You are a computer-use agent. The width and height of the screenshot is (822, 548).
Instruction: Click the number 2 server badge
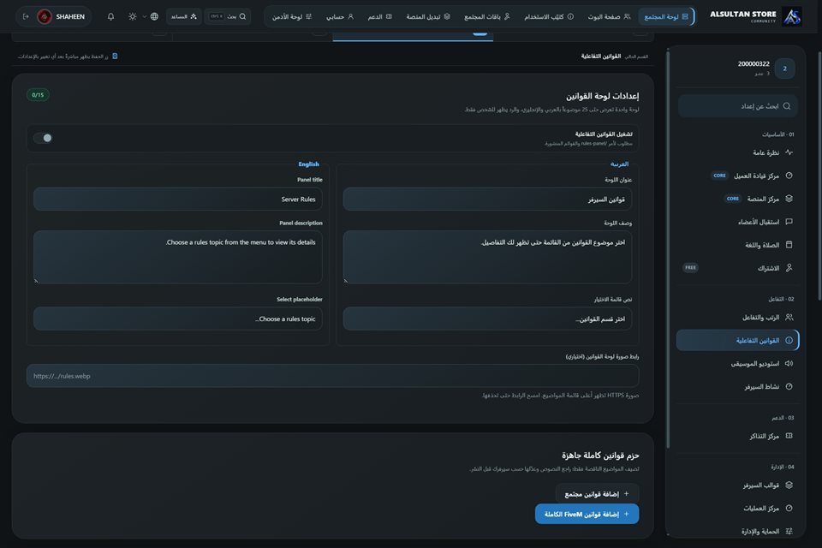click(785, 68)
